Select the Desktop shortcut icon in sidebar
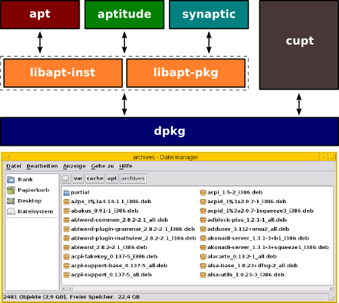The image size is (339, 303). (x=11, y=201)
